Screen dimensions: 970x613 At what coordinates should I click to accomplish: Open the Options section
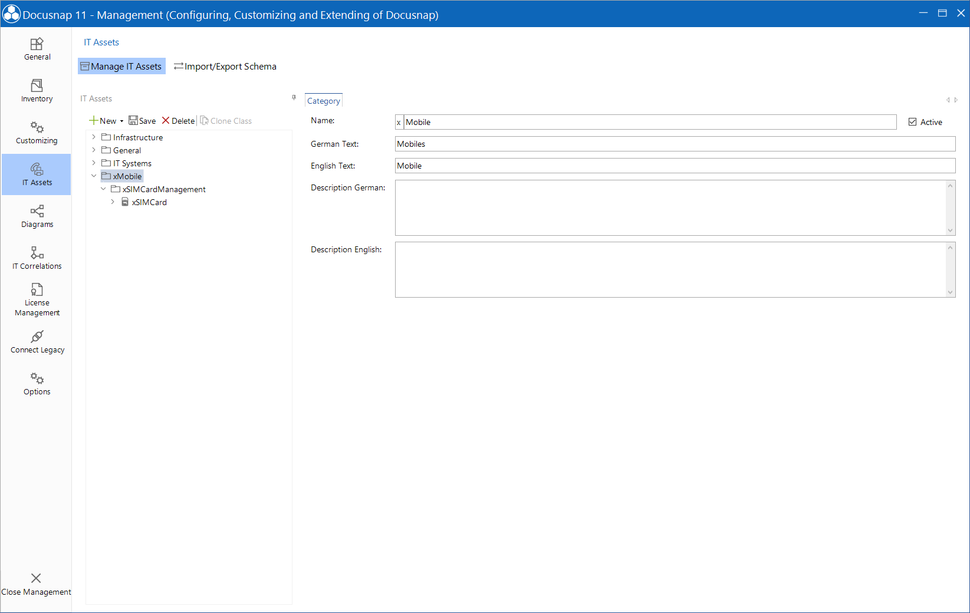37,383
